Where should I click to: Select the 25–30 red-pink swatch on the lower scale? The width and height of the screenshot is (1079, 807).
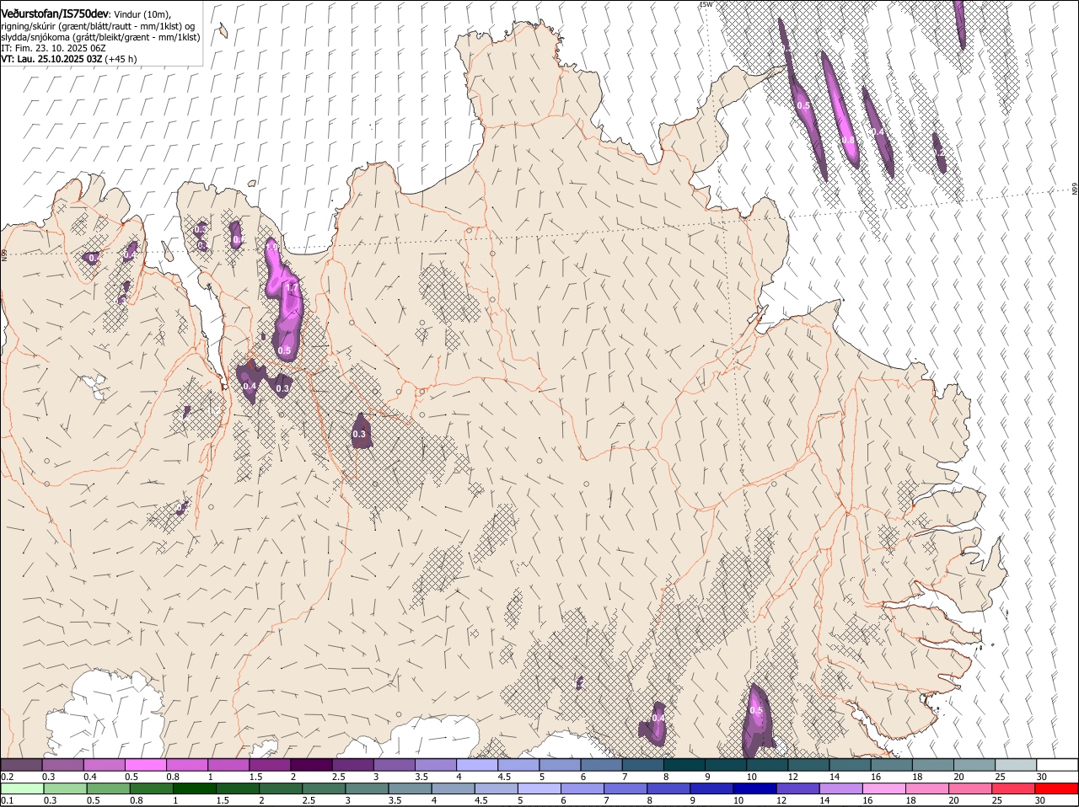[1013, 788]
